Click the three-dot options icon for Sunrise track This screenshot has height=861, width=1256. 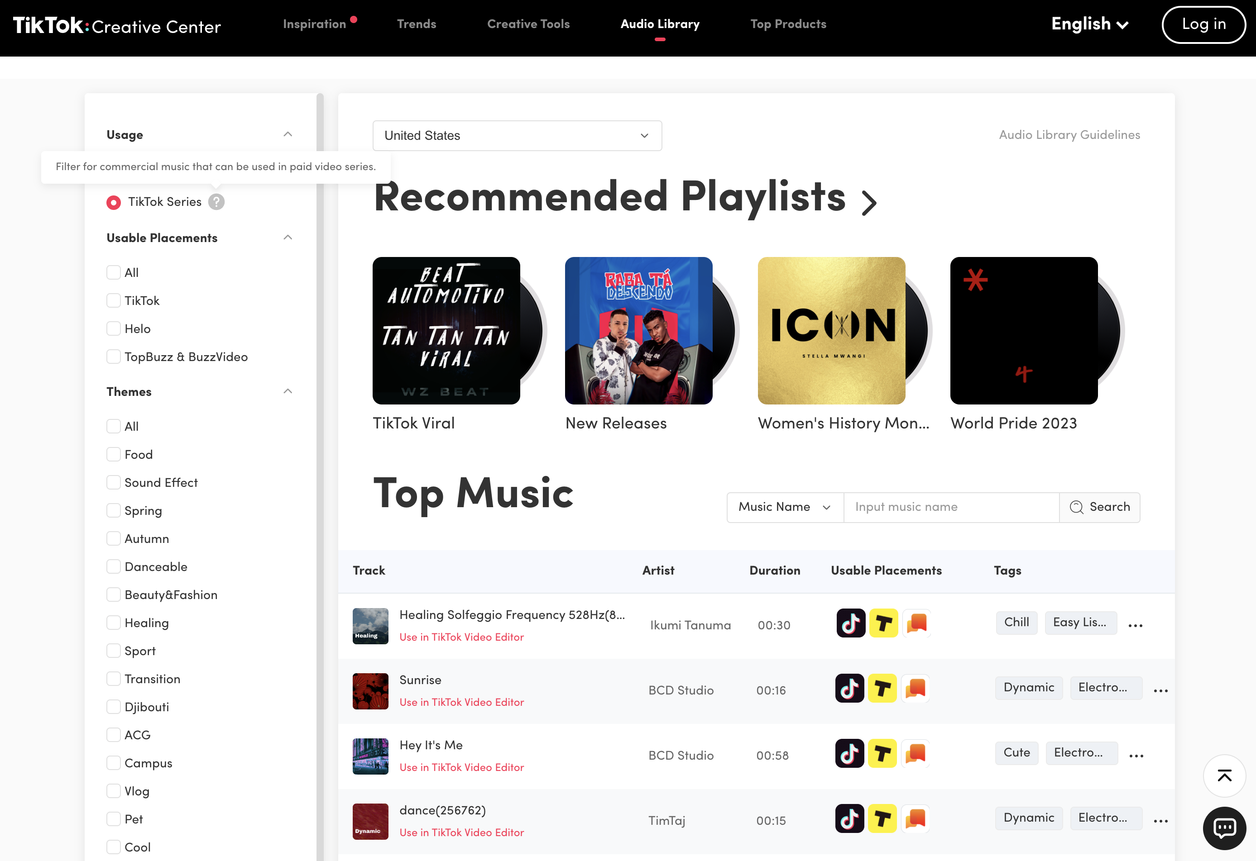click(1160, 690)
